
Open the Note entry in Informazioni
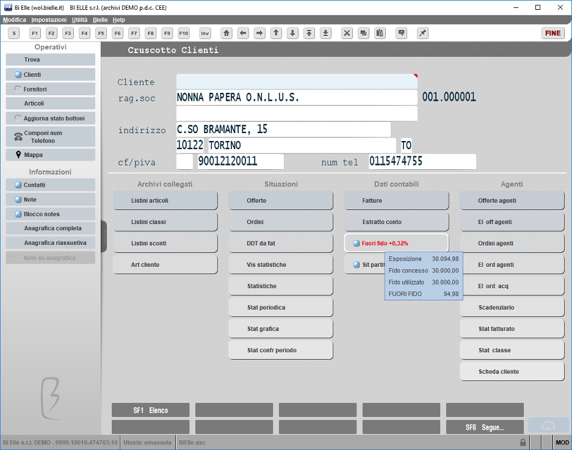coord(50,200)
